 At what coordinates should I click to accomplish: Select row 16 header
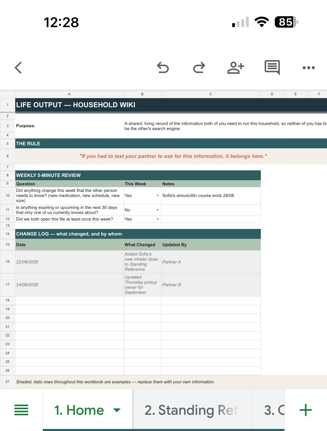(x=8, y=262)
